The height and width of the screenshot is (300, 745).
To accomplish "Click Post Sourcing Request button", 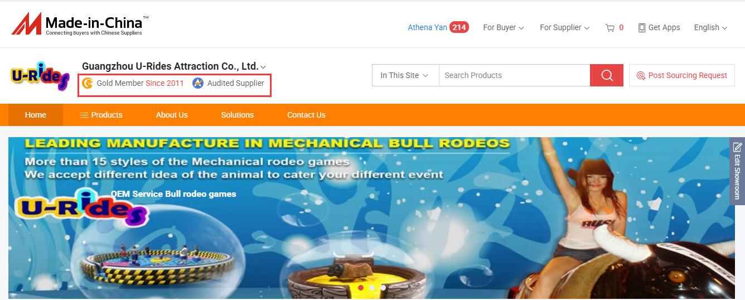I will 682,75.
